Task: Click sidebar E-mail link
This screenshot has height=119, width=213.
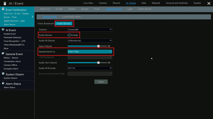Action: point(17,14)
